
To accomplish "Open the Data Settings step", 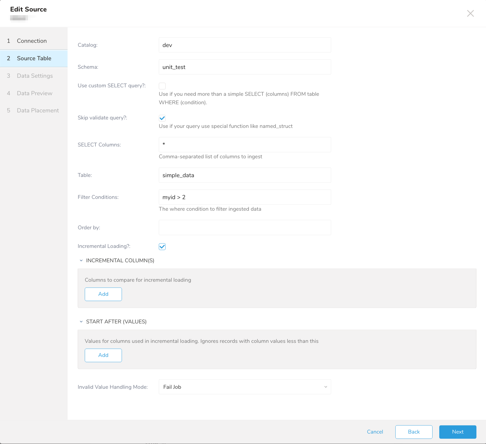I will 35,76.
